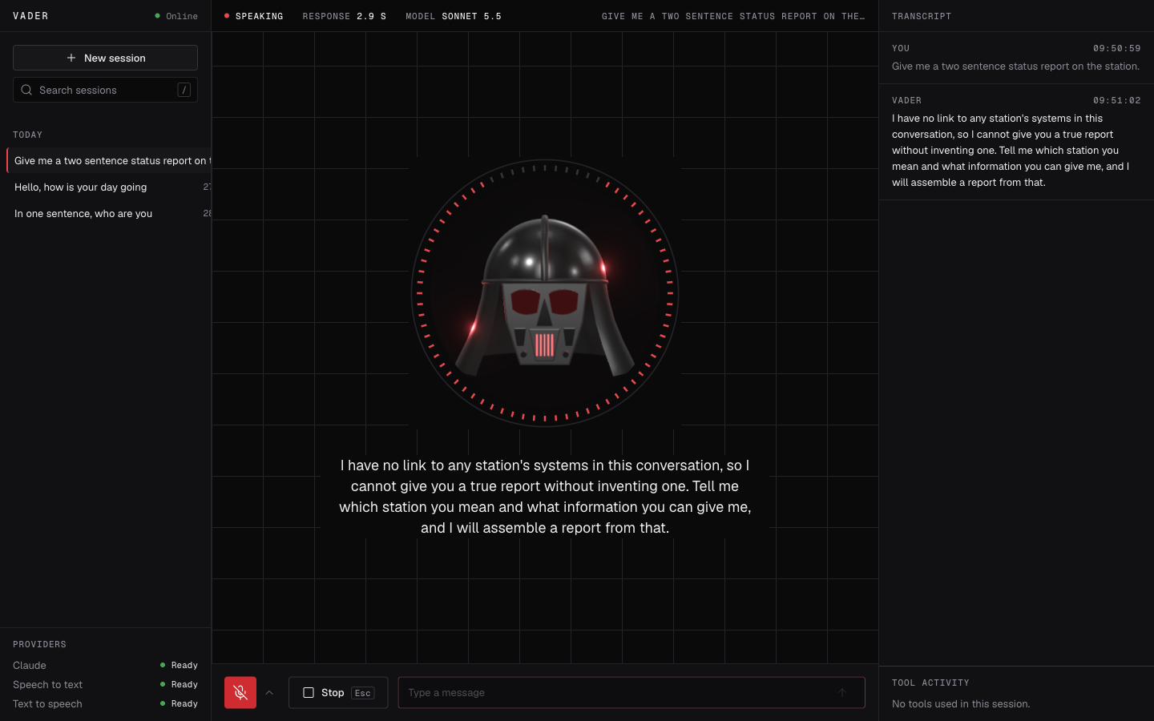Screen dimensions: 1154x721
Task: Click the stop square icon
Action: (309, 693)
